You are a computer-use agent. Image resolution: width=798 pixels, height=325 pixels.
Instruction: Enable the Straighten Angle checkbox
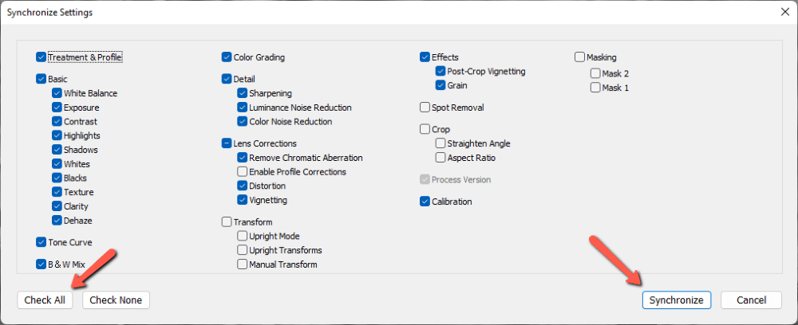440,143
